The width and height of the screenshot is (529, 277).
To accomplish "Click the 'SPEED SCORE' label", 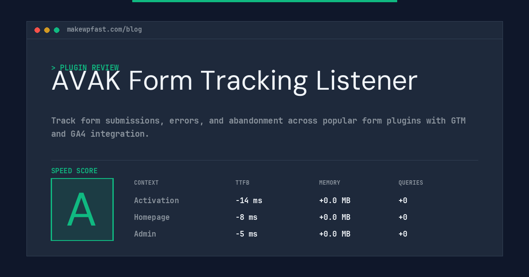I will click(75, 171).
